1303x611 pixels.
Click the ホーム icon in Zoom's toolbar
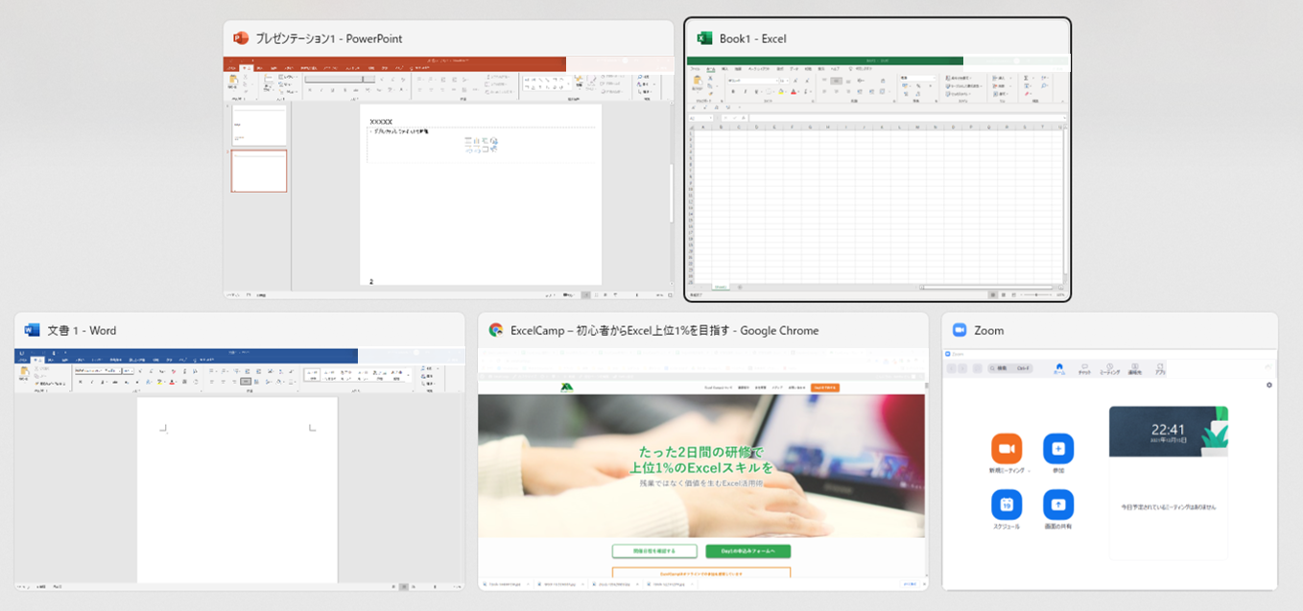point(1058,367)
